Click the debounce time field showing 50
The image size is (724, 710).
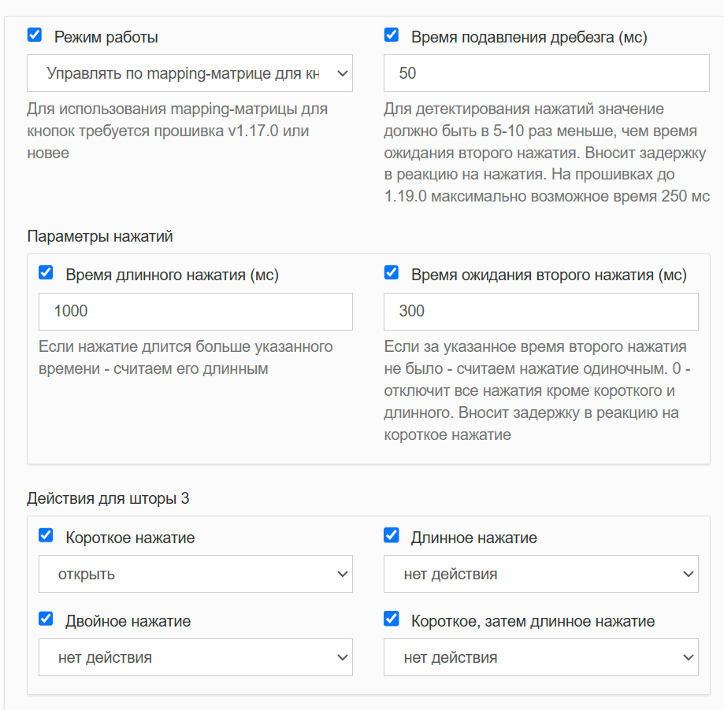coord(547,73)
